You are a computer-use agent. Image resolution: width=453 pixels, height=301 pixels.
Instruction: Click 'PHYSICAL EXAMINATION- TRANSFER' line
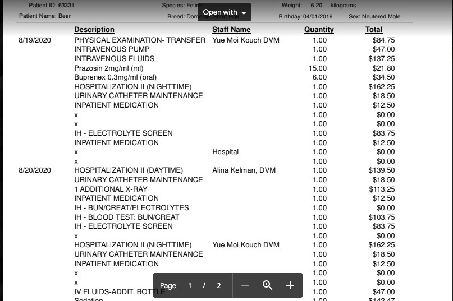click(140, 40)
